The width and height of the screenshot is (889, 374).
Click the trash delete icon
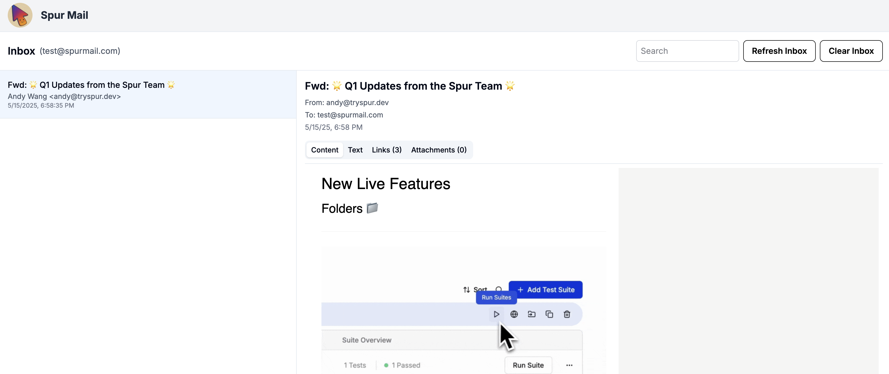[567, 314]
